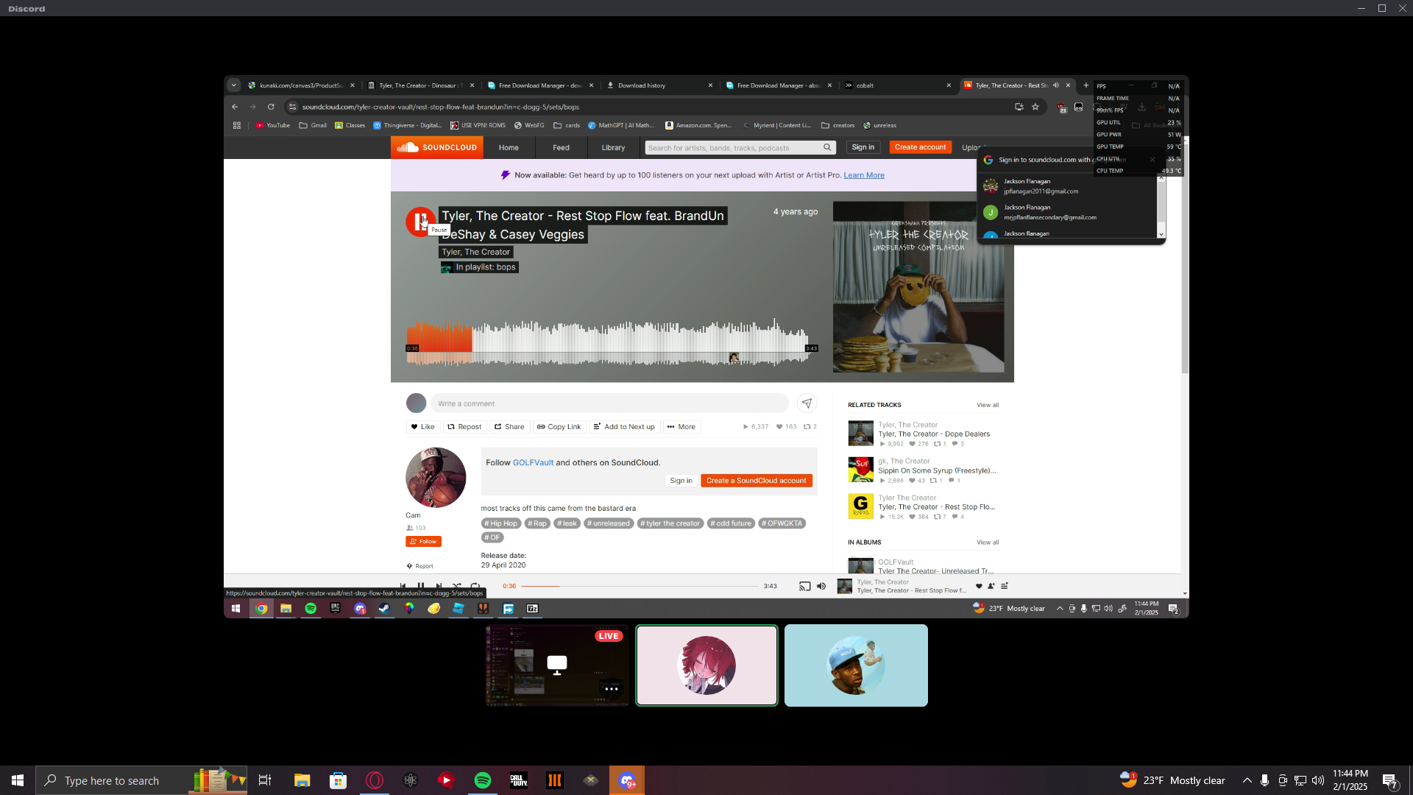Viewport: 1413px width, 795px height.
Task: Mute the player using the volume speaker icon
Action: tap(821, 587)
